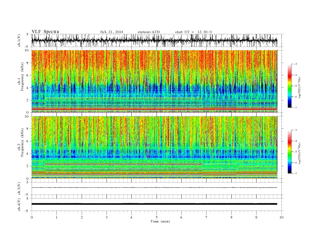Click time axis tick label "1"
317x244 pixels.
(56, 217)
